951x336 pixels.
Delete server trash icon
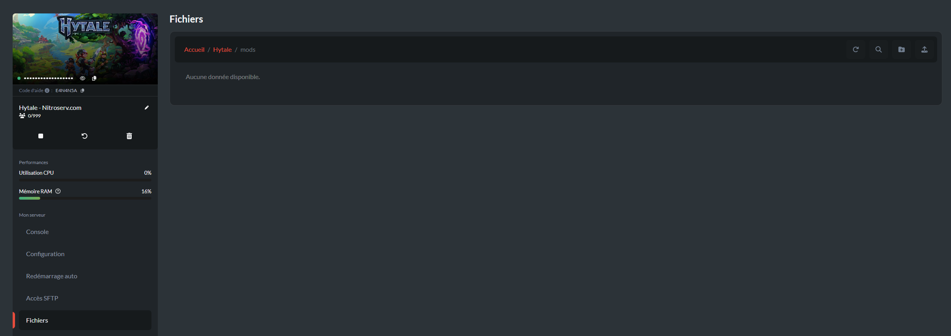(x=129, y=136)
